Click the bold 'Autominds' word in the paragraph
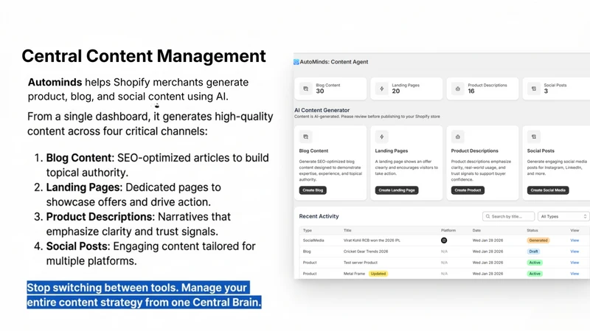 tap(55, 82)
